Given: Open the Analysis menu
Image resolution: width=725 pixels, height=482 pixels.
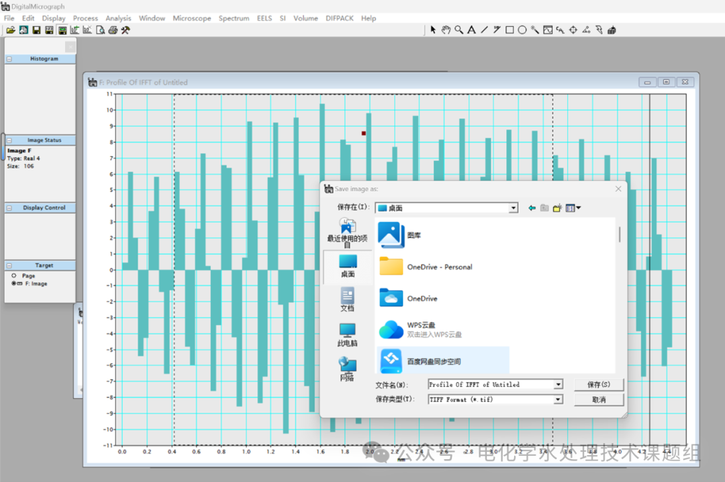Looking at the screenshot, I should click(118, 18).
